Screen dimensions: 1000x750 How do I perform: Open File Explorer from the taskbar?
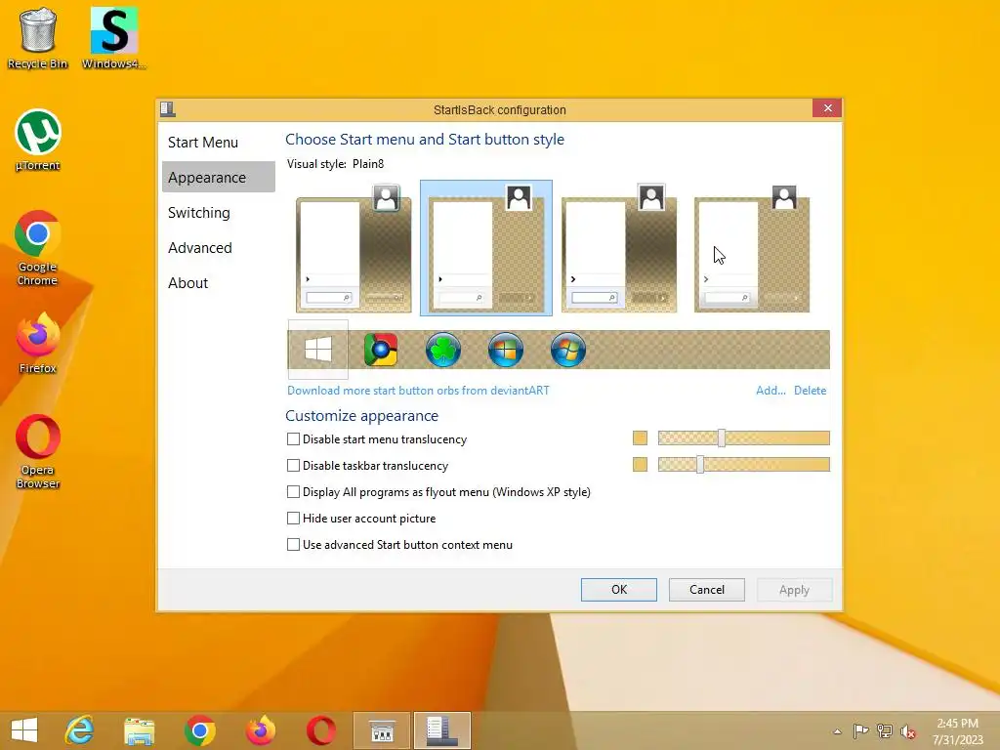click(x=139, y=730)
